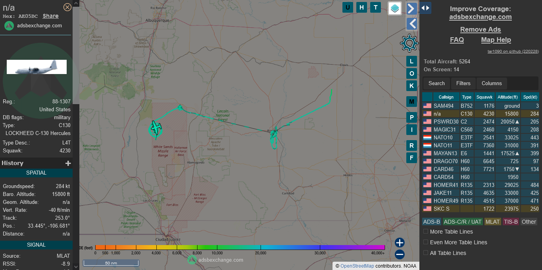
Task: Select the JAKE11 aircraft row
Action: 480,193
